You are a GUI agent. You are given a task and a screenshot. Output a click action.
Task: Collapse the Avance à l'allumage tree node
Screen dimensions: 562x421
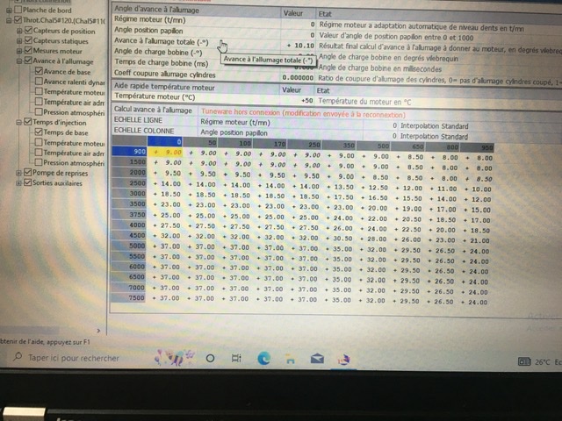[x=19, y=61]
